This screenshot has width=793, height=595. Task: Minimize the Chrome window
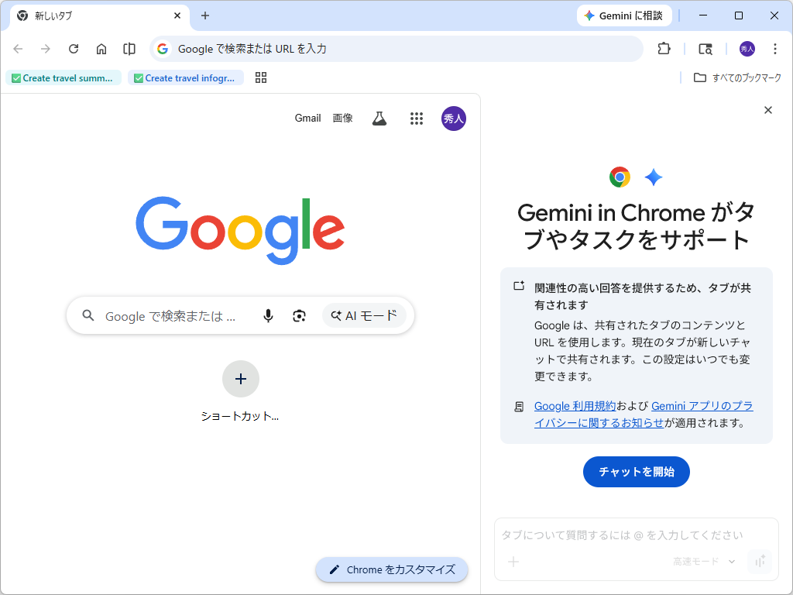(x=703, y=15)
